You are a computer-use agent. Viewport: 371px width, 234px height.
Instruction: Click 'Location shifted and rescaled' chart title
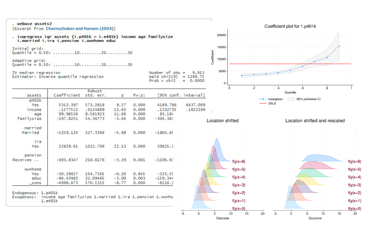coord(315,121)
